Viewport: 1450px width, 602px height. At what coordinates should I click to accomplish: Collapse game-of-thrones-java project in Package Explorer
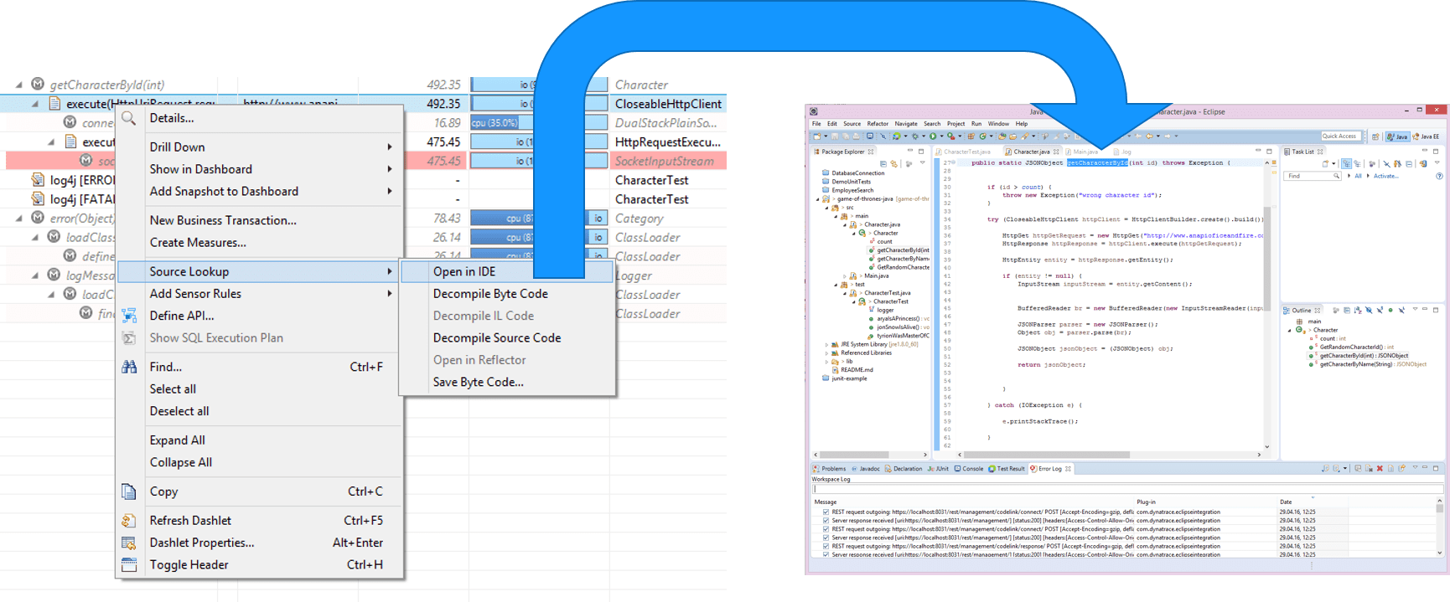[818, 198]
